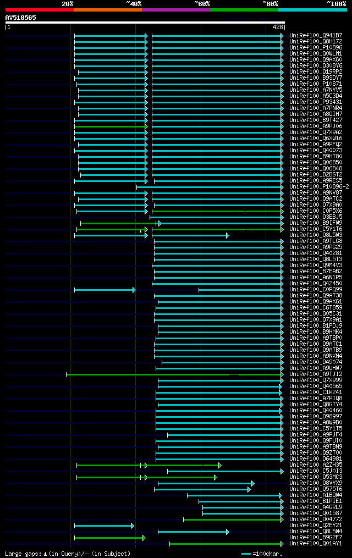Viewport: 352px width, 558px height.
Task: Select UniRef100_B9IFW9 label
Action: [x=316, y=223]
